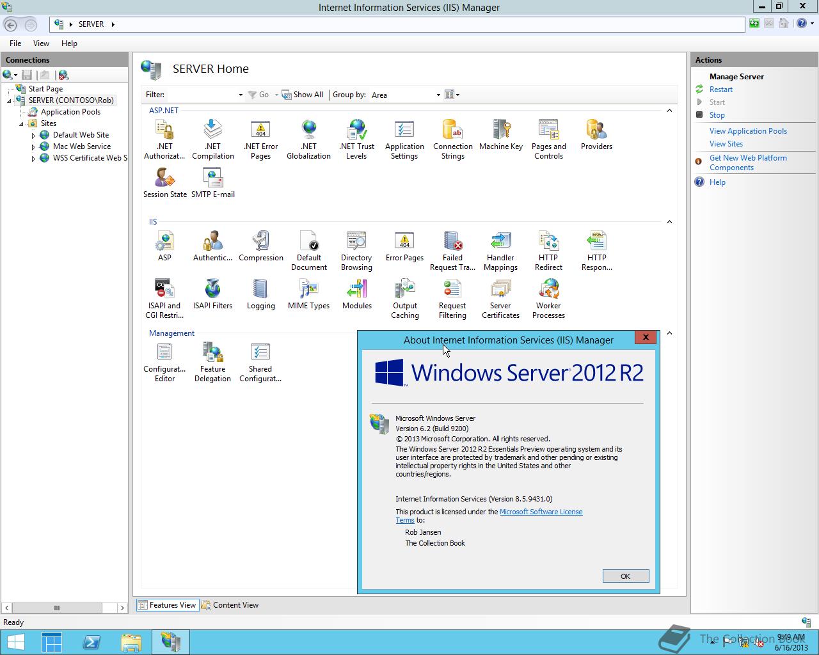Collapse the IIS group section
Image resolution: width=819 pixels, height=655 pixels.
pyautogui.click(x=669, y=222)
